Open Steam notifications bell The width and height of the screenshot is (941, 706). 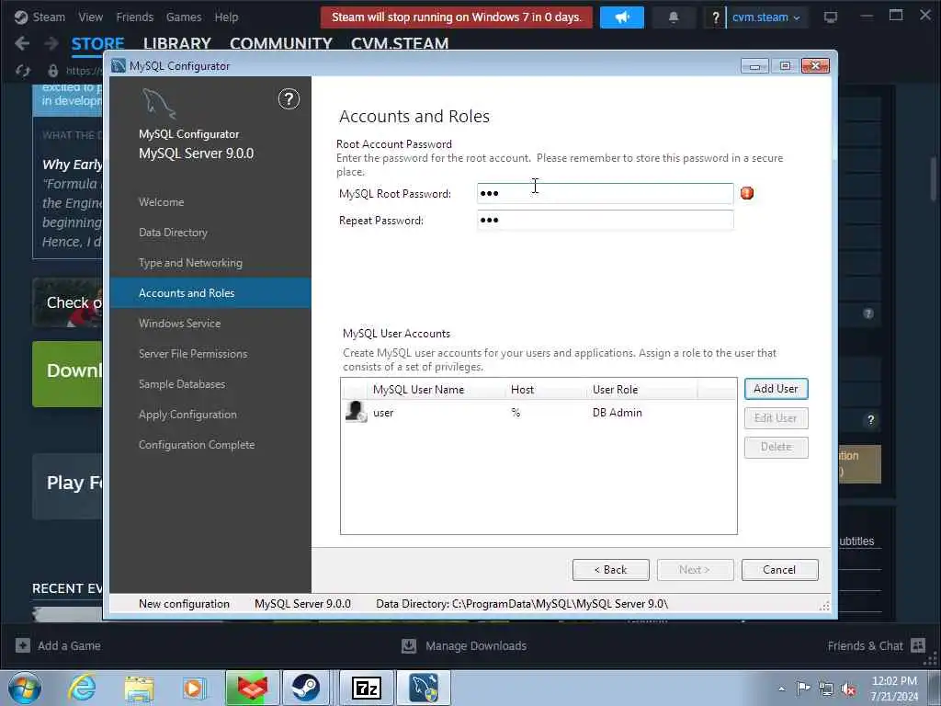(674, 17)
